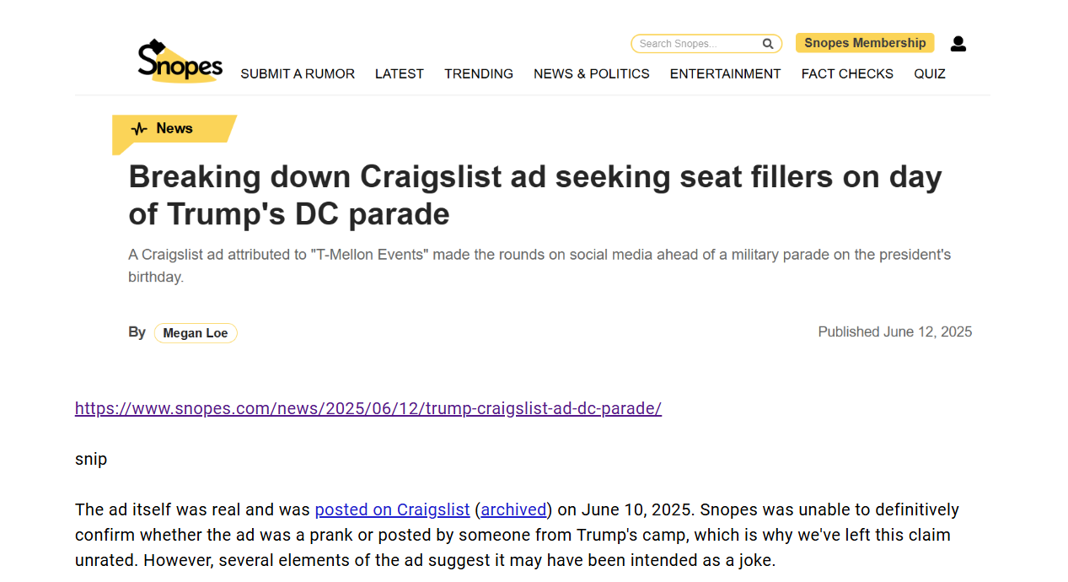Click the Snopes logo

(x=180, y=61)
